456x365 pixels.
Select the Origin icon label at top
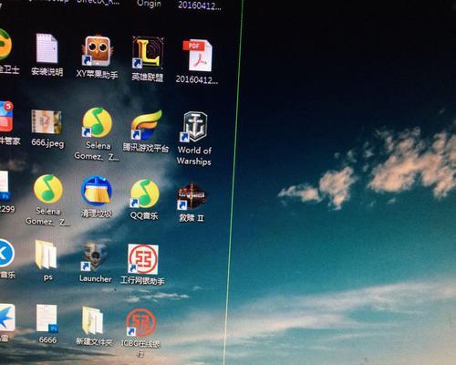(x=149, y=4)
